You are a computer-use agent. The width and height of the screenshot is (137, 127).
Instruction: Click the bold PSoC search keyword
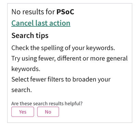pyautogui.click(x=65, y=12)
